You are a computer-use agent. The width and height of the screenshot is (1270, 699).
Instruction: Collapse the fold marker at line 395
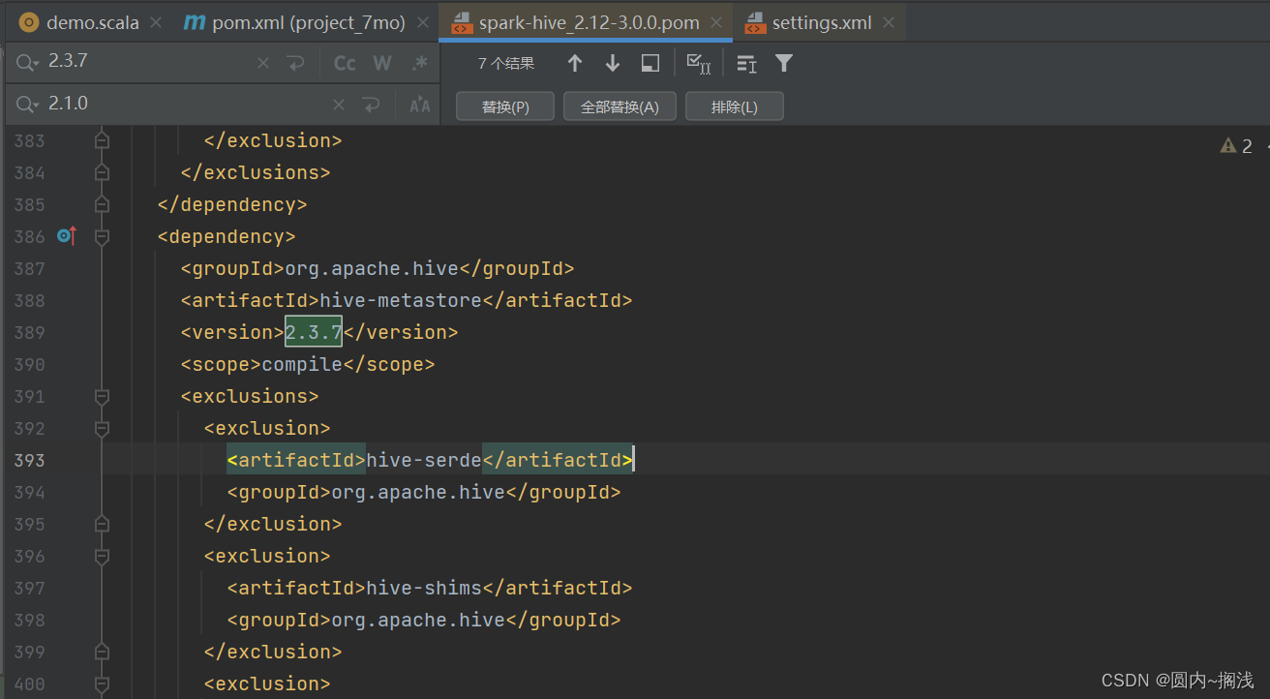click(102, 524)
